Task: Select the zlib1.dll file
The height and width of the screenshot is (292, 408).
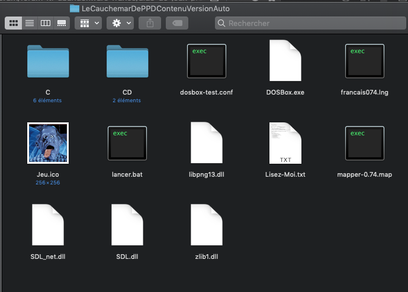Action: coord(207,225)
